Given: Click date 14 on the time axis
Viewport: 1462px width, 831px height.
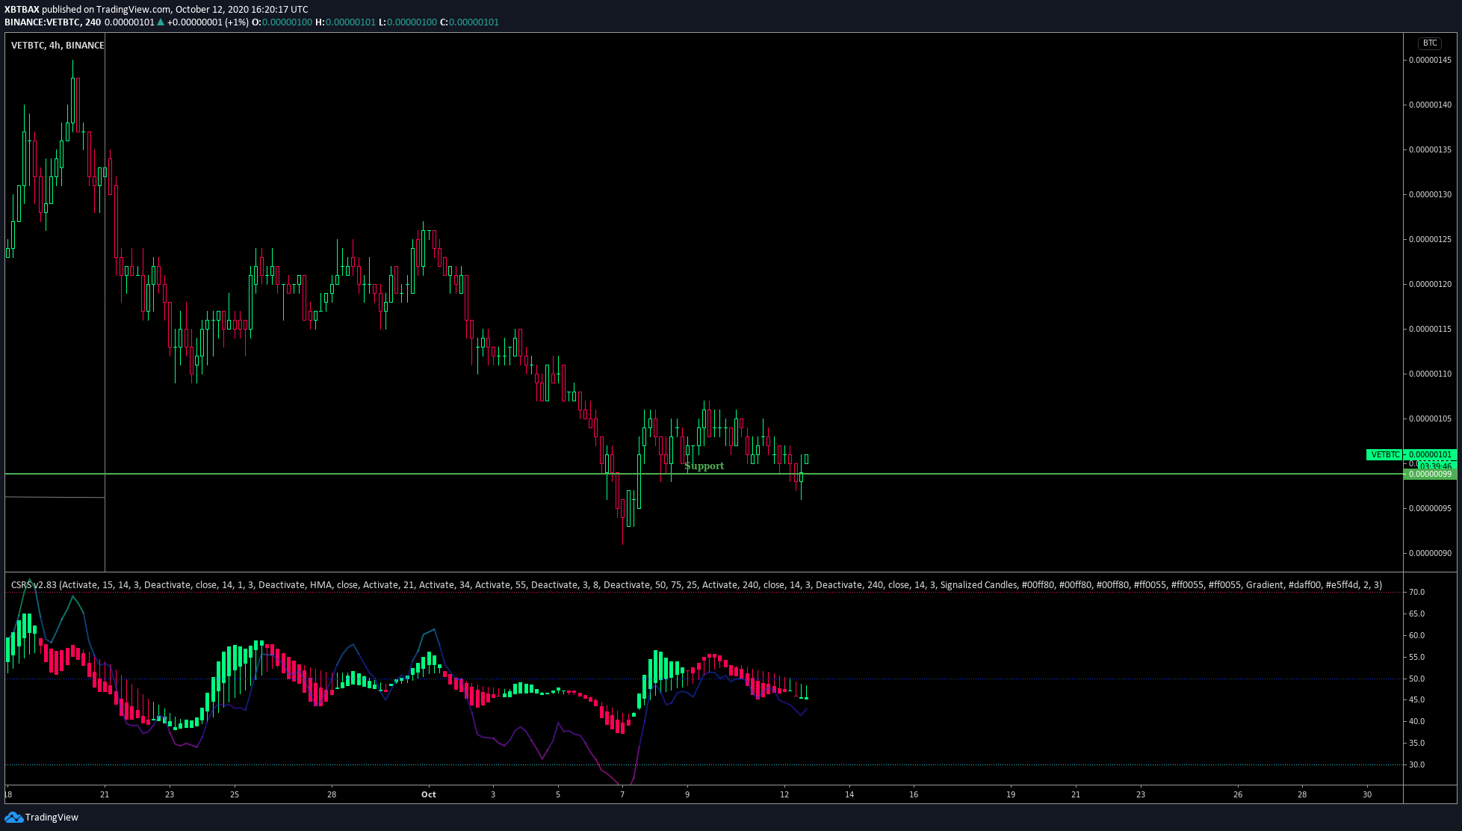Looking at the screenshot, I should (849, 794).
